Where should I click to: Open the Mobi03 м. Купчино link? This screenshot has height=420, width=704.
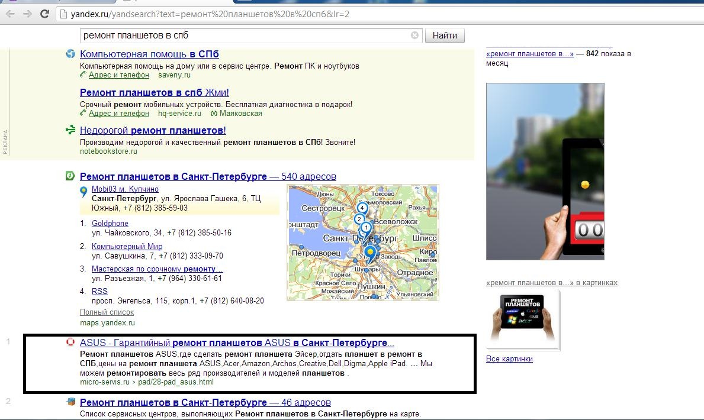pos(125,189)
